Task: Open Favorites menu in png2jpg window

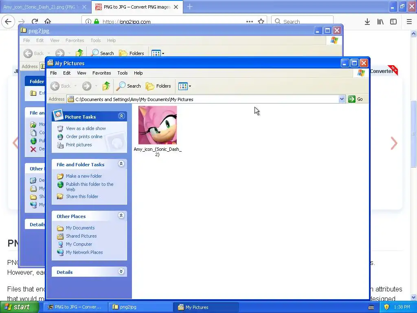Action: pyautogui.click(x=75, y=40)
